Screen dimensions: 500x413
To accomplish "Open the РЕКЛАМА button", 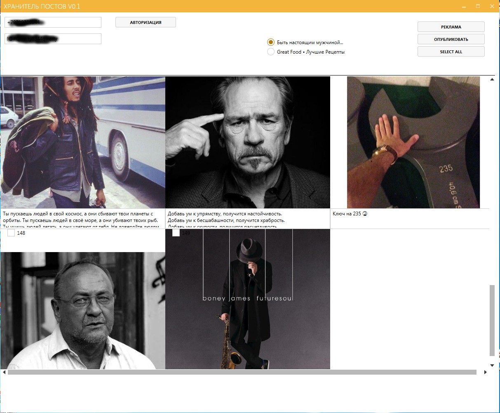I will coord(451,27).
